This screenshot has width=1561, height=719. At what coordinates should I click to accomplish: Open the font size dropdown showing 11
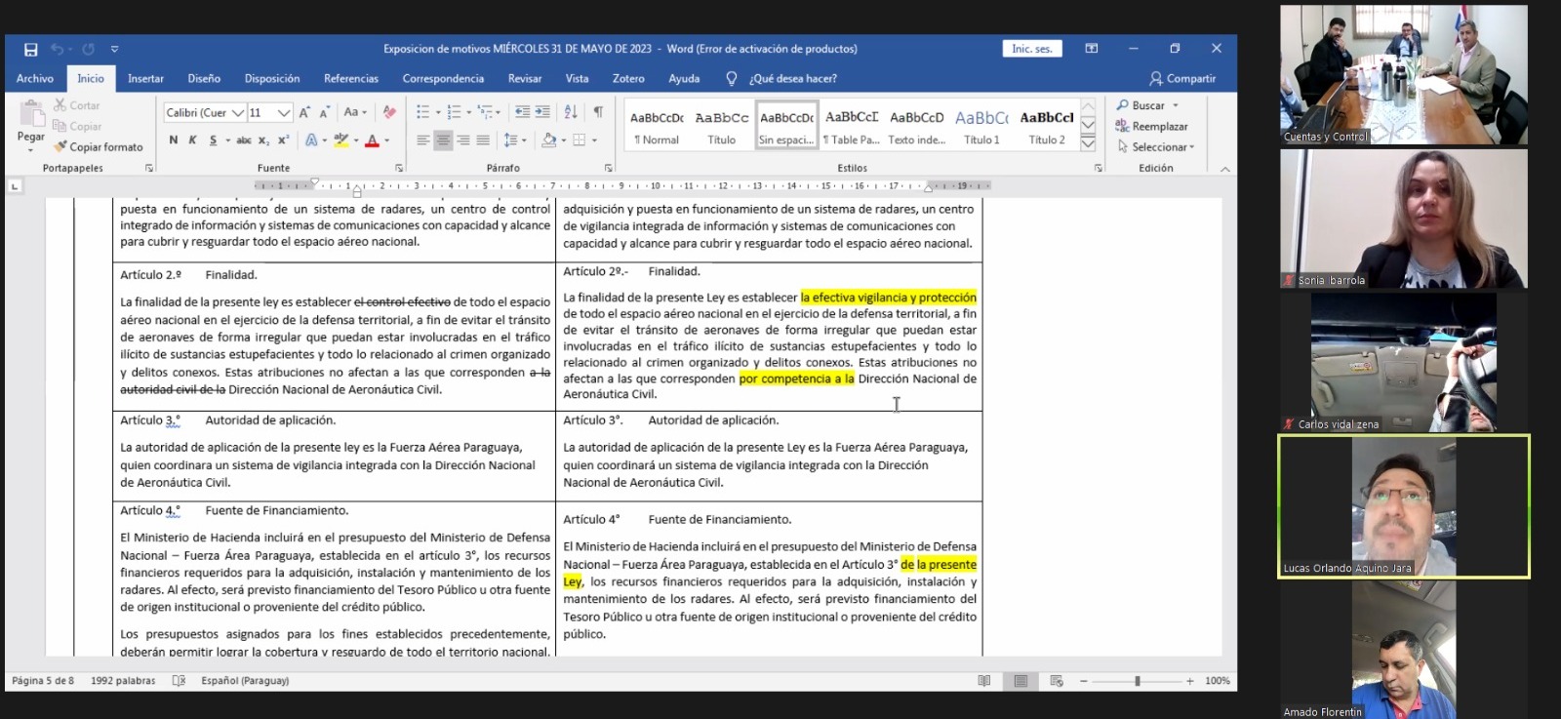coord(284,113)
